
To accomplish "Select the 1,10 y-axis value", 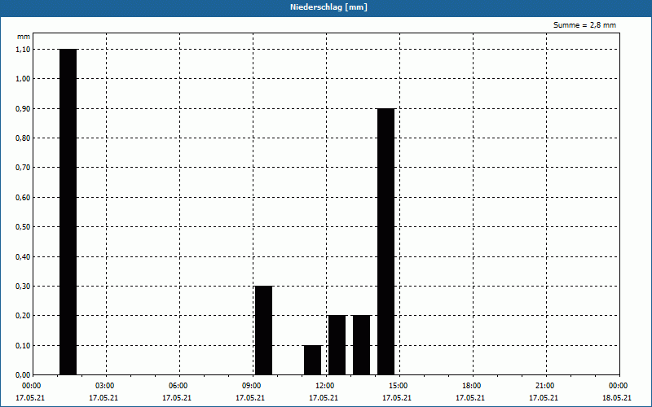I will coord(24,49).
